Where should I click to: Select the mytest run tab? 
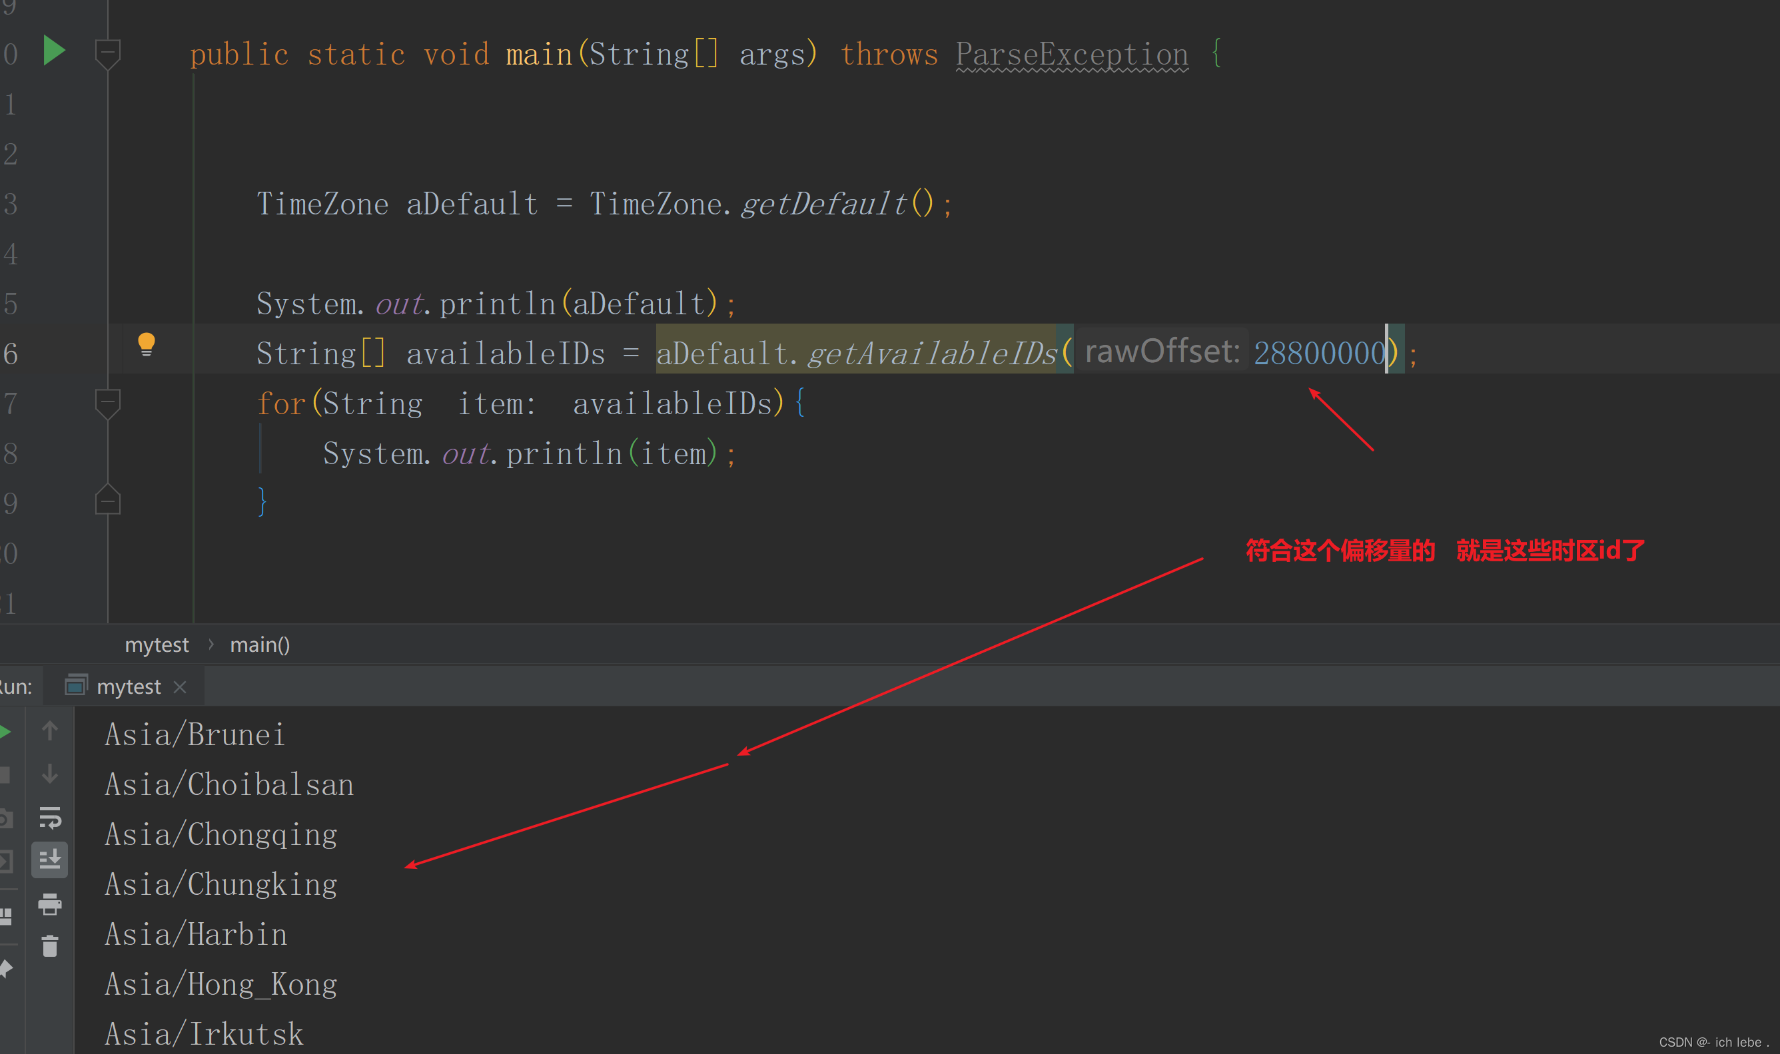coord(128,687)
